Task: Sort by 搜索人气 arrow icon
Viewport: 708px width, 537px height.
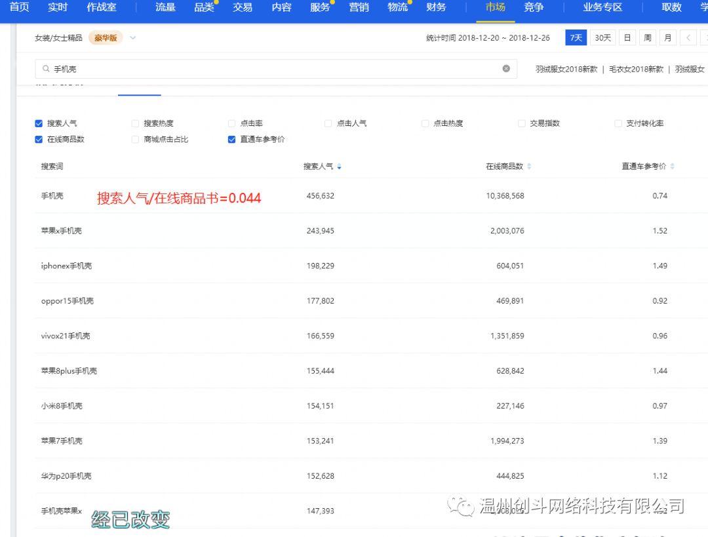Action: tap(339, 167)
